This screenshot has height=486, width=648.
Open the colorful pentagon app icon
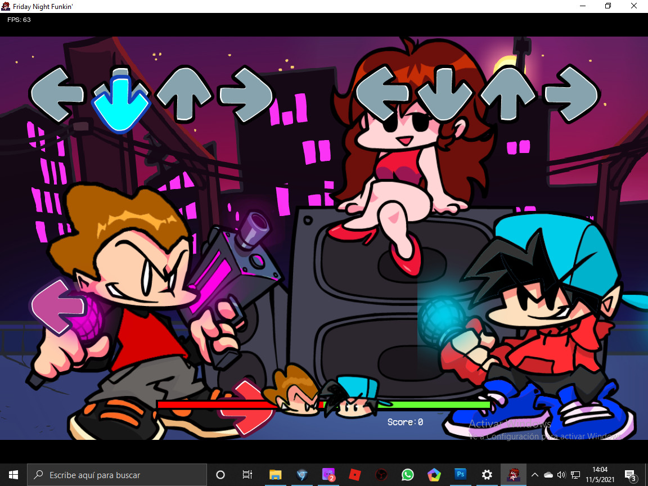434,475
